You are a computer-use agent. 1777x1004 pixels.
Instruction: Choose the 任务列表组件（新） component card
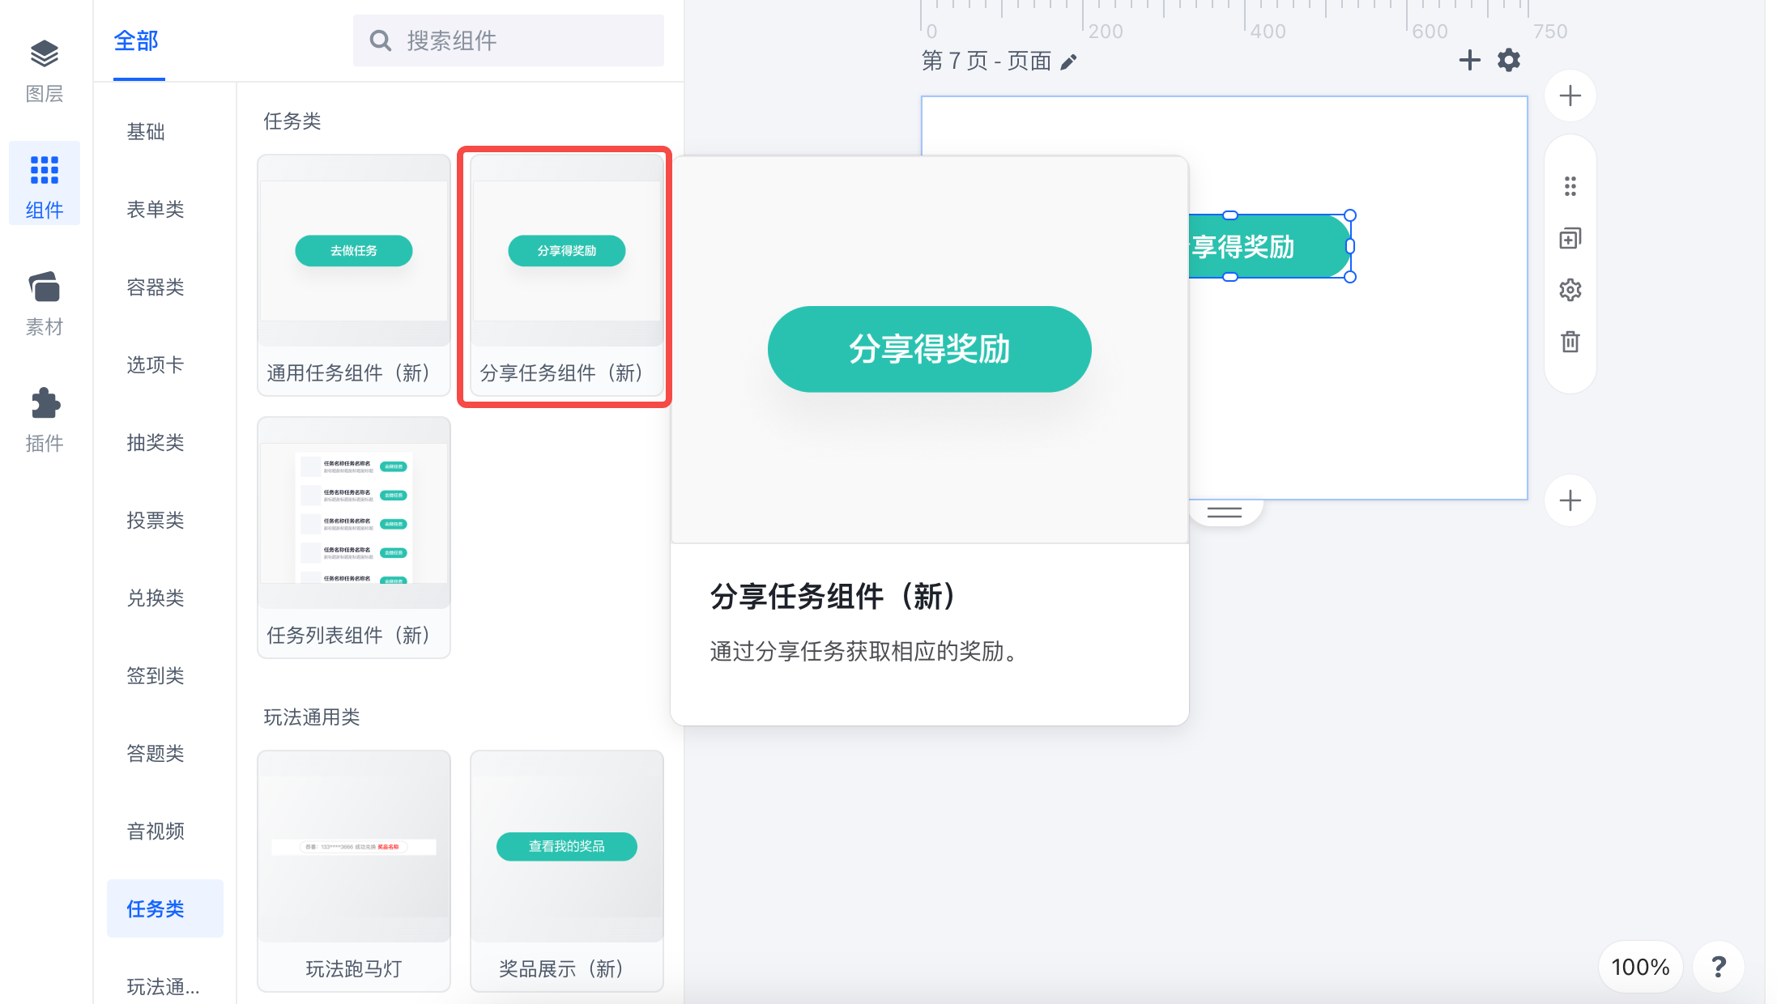pyautogui.click(x=354, y=537)
